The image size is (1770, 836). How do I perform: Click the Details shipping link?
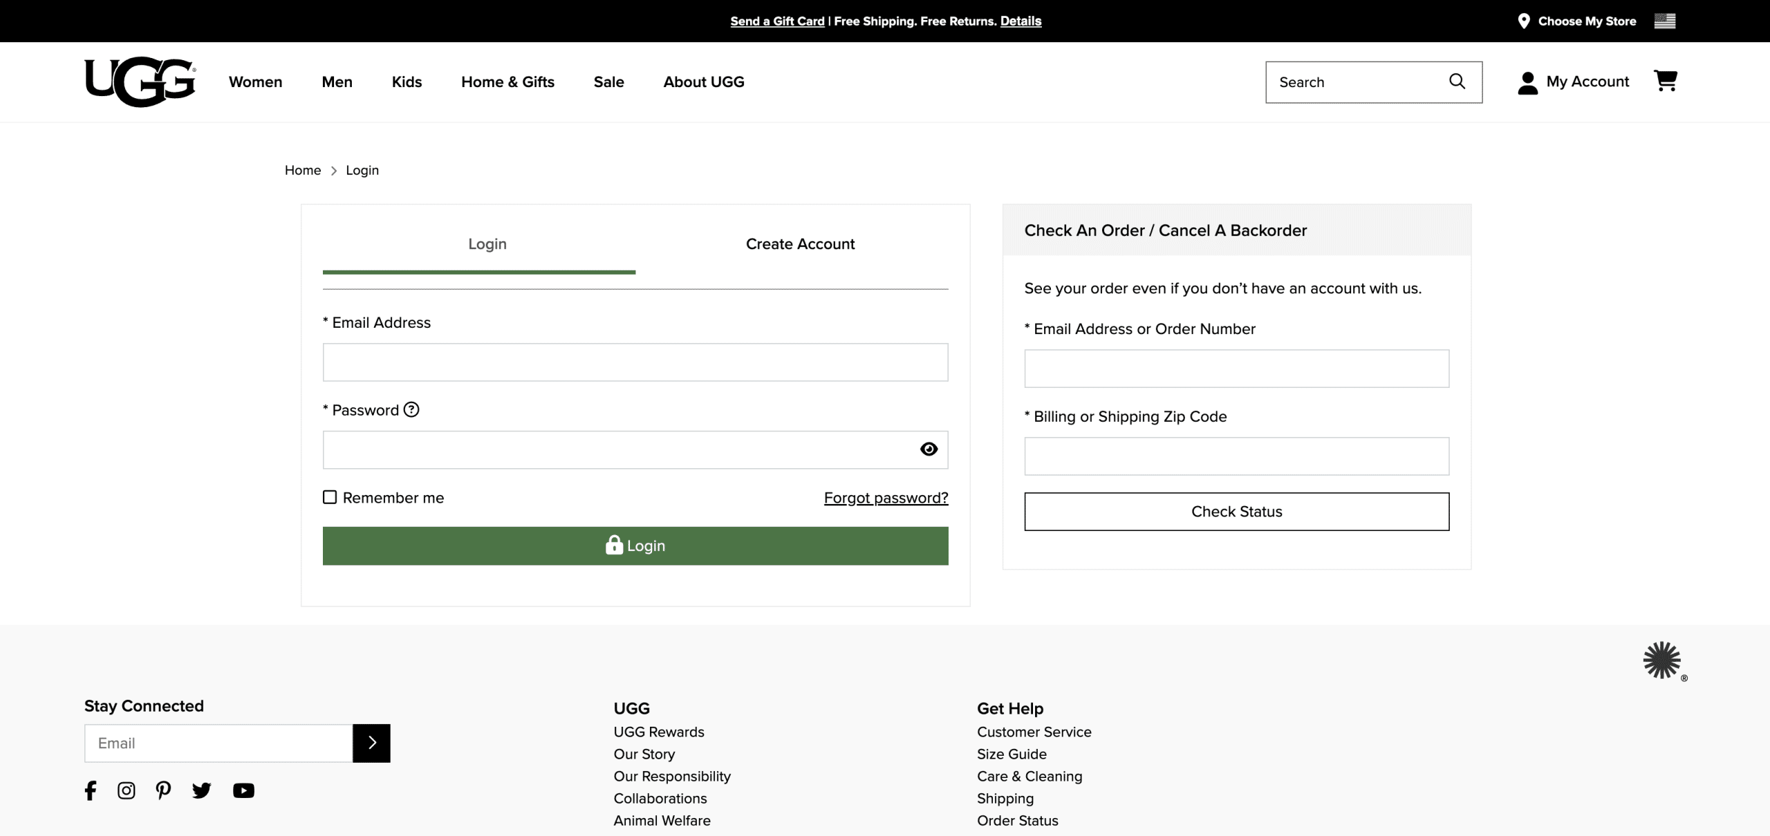[1021, 21]
